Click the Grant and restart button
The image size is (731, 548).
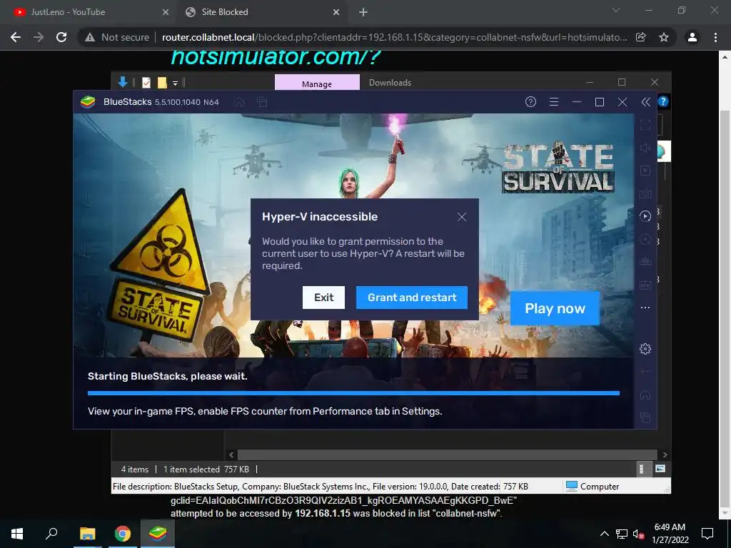pyautogui.click(x=412, y=298)
